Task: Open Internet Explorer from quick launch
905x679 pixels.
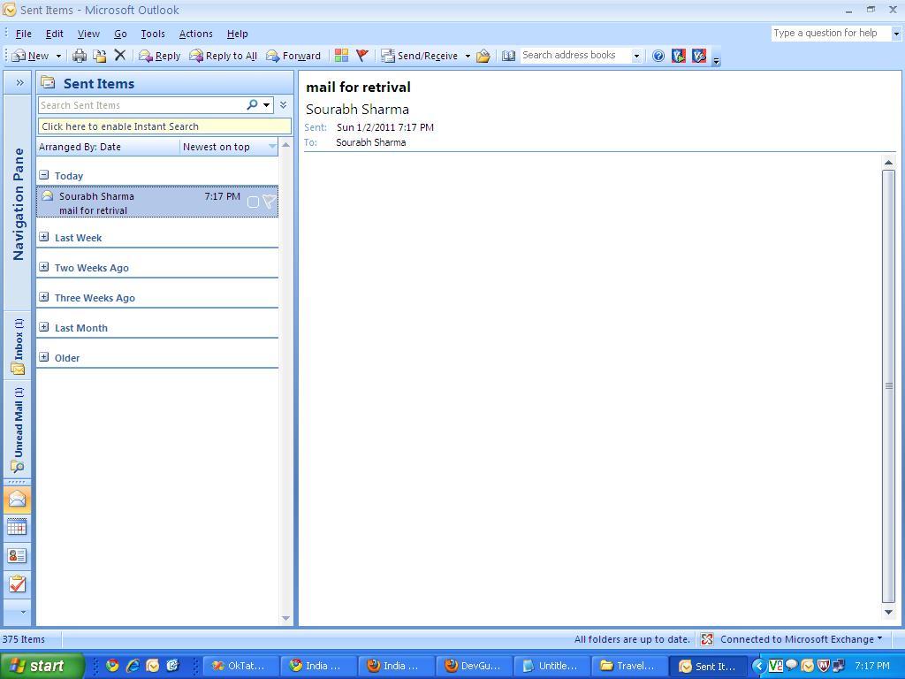Action: pos(133,666)
